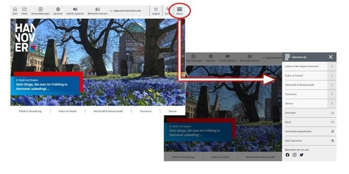The width and height of the screenshot is (349, 174).
Task: Select Kultur & Freizeit entry in side menu
Action: 294,76
